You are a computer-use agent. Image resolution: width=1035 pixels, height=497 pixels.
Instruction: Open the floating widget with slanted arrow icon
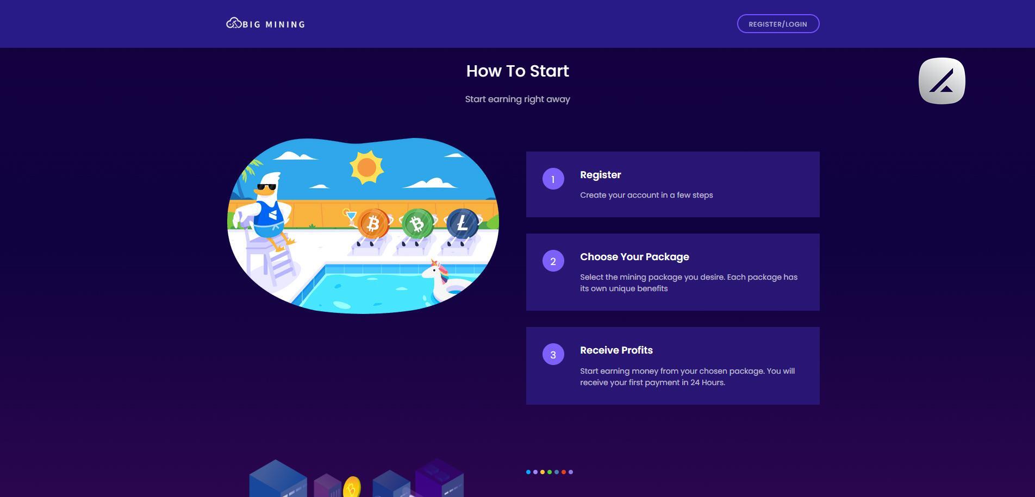(x=942, y=81)
